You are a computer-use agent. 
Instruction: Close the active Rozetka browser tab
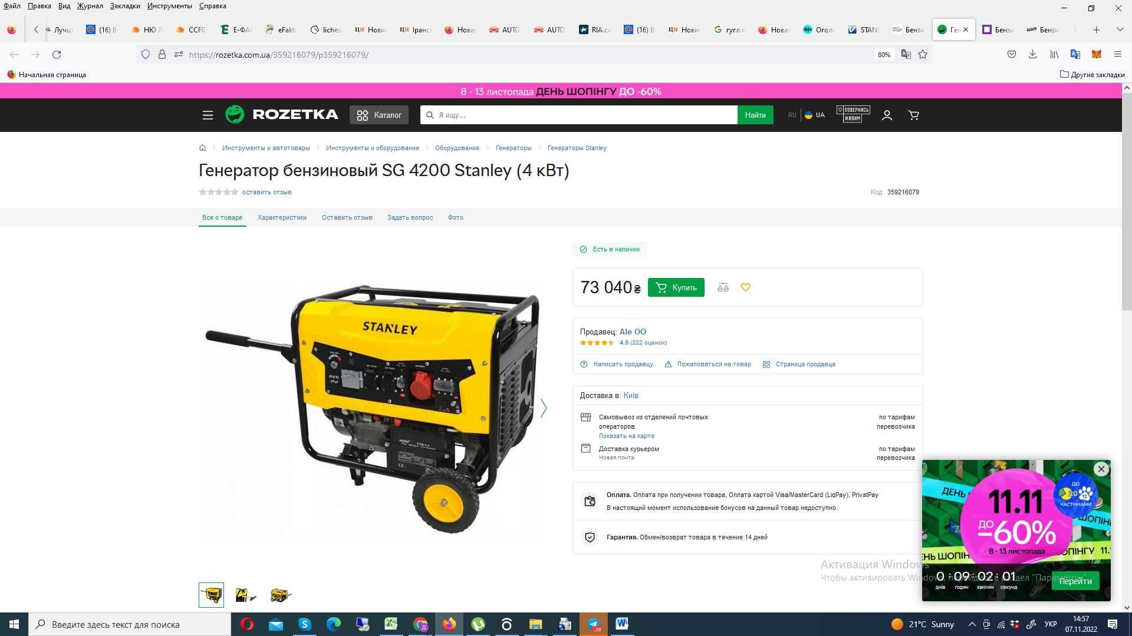(x=966, y=29)
